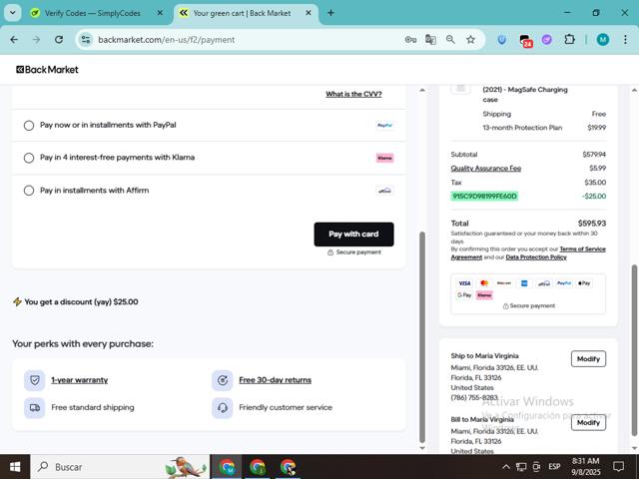639x479 pixels.
Task: Select Pay now or in installments with PayPal
Action: 29,125
